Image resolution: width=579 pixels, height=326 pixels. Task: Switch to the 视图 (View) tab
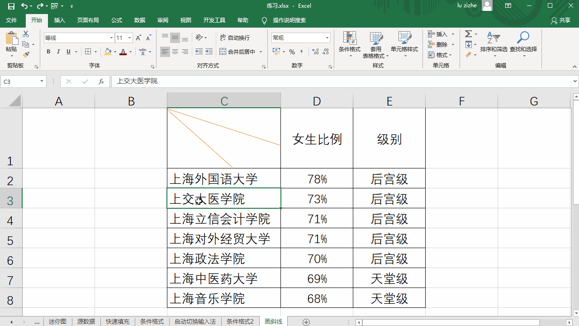[x=186, y=20]
